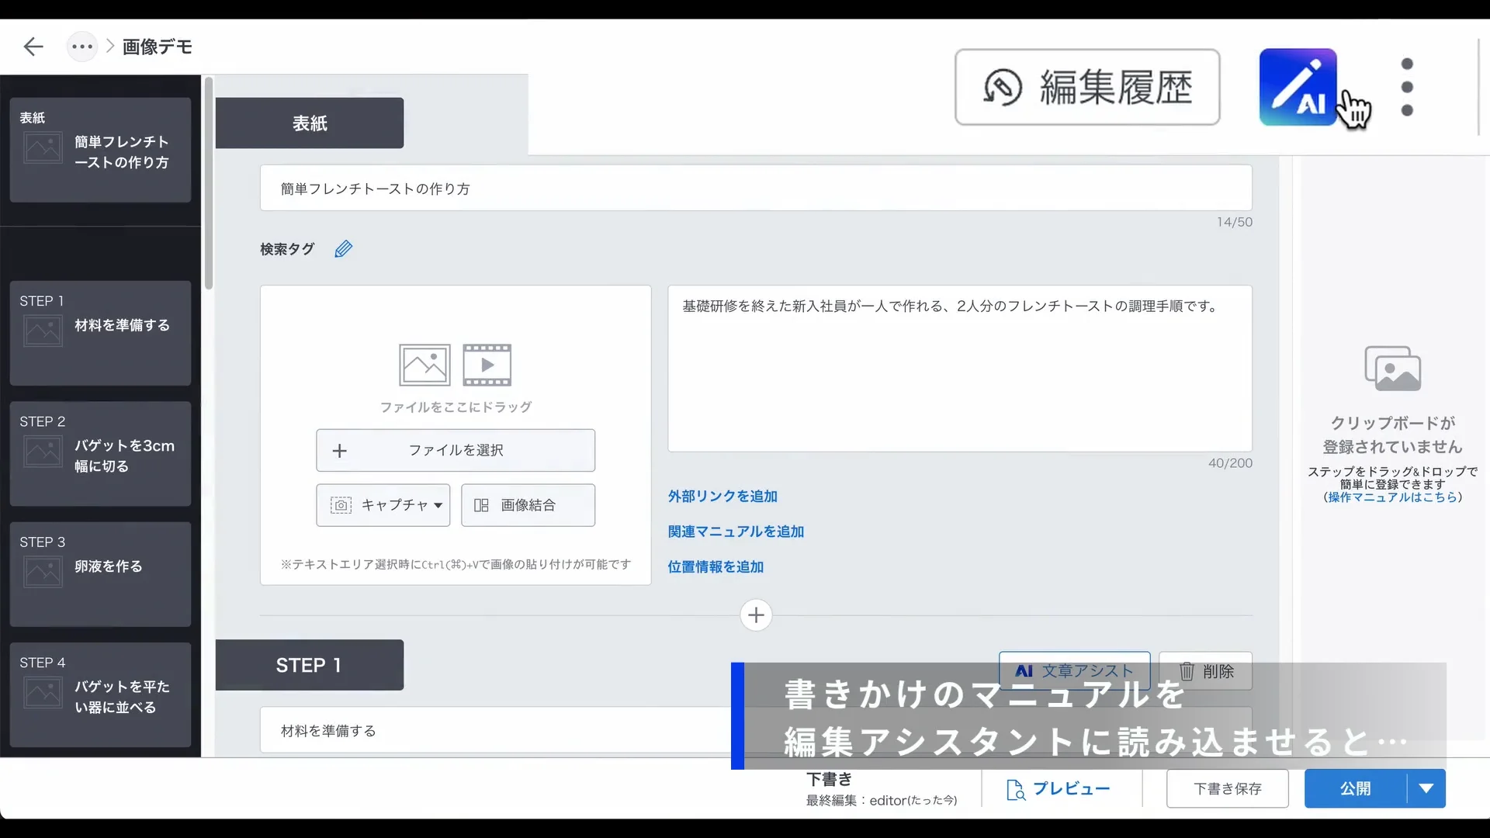1490x838 pixels.
Task: Click the back arrow at top left
Action: [x=33, y=47]
